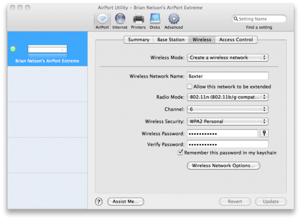This screenshot has height=220, width=301.
Task: Click the Update button
Action: point(271,201)
